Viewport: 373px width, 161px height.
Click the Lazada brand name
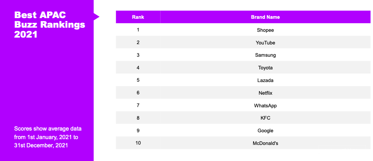point(265,80)
